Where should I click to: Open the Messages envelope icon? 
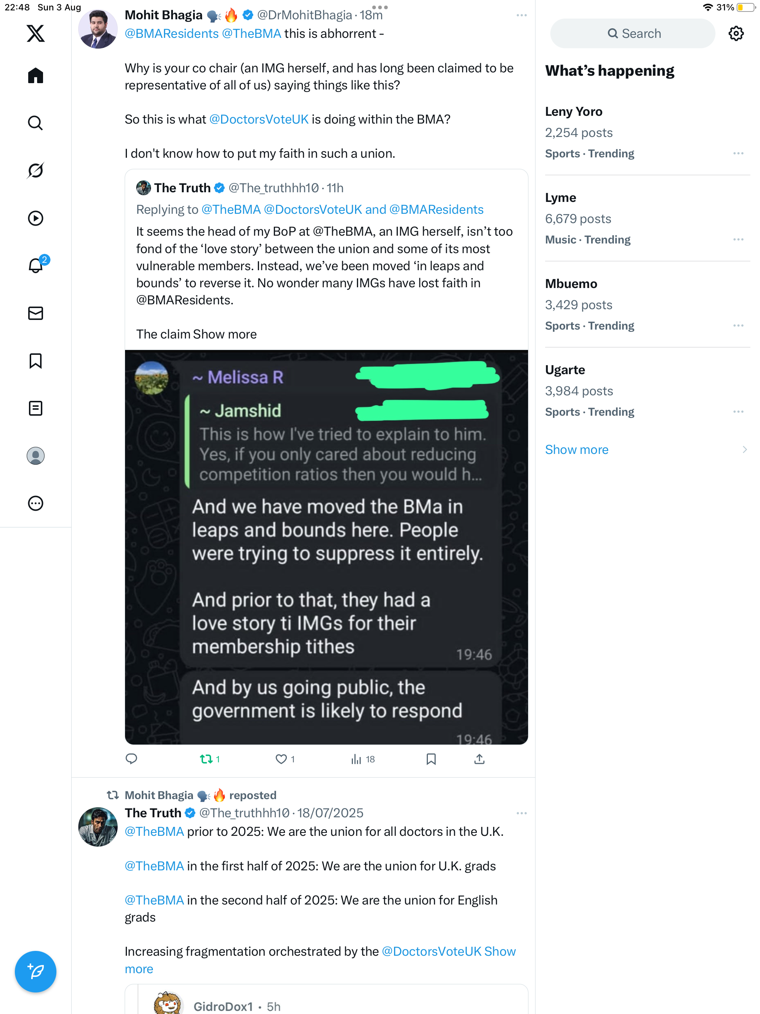point(35,313)
